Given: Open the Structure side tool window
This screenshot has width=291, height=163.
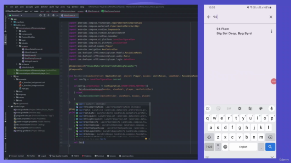Looking at the screenshot, I should 5,147.
